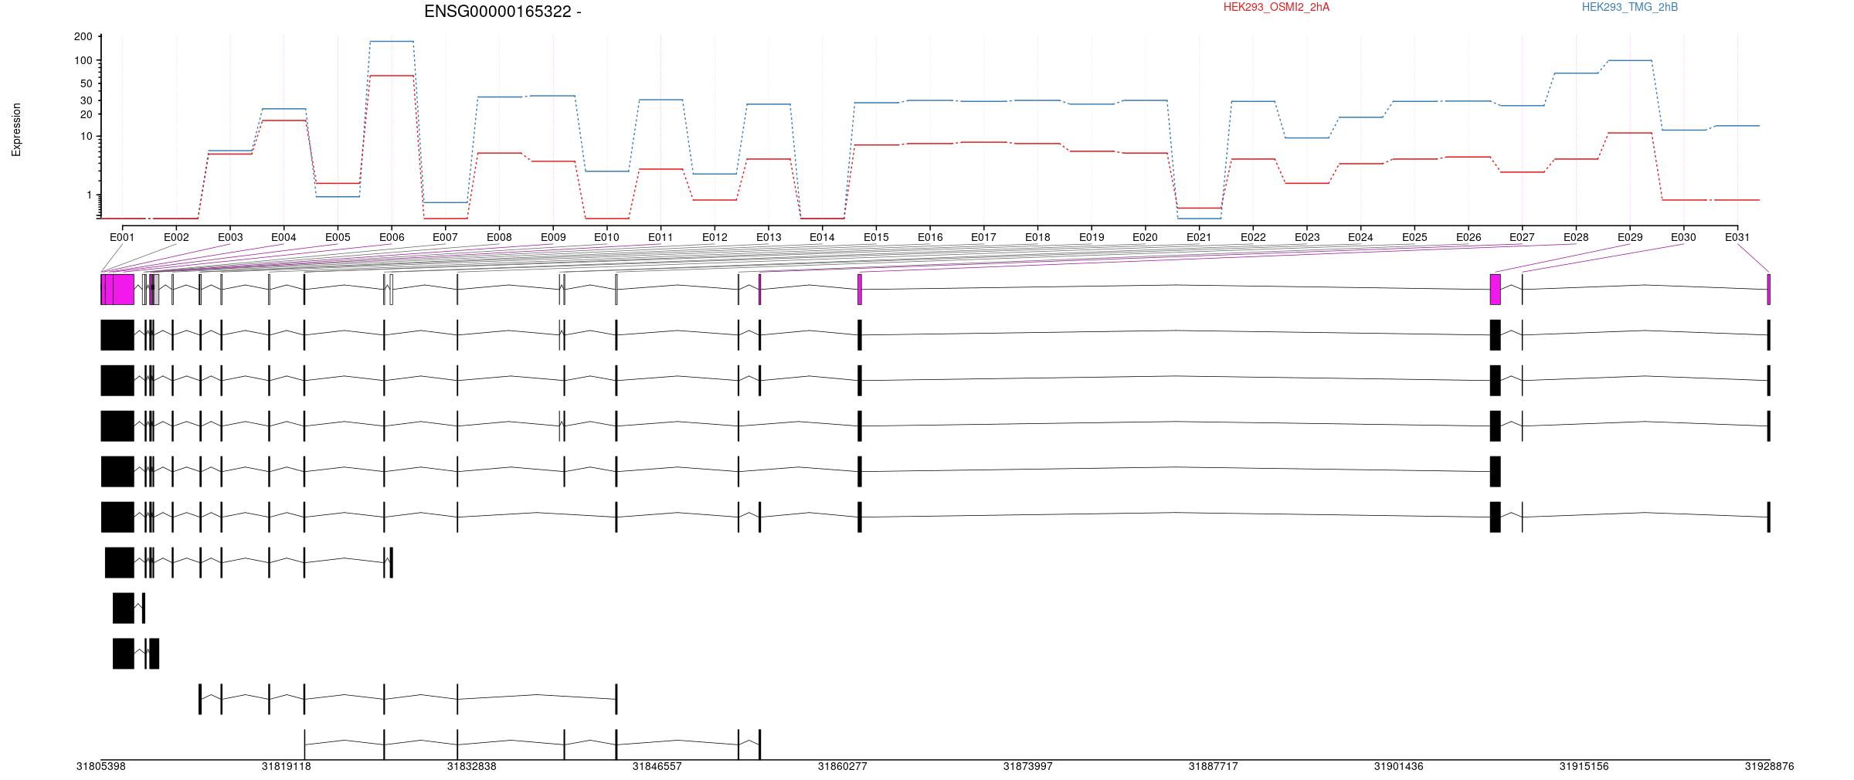
Task: Click genomic coordinate 31901436
Action: (x=1398, y=766)
